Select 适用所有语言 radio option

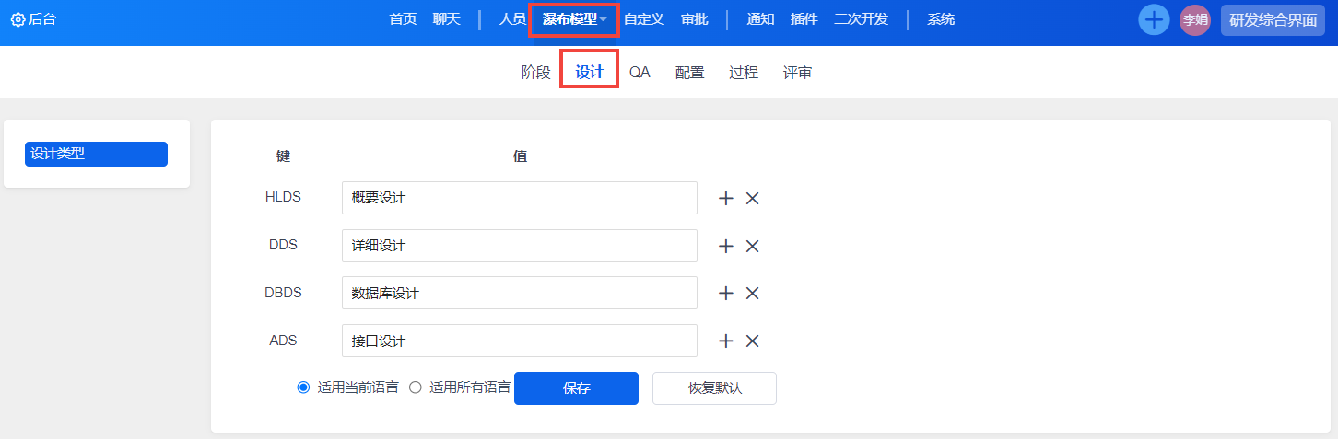(415, 387)
